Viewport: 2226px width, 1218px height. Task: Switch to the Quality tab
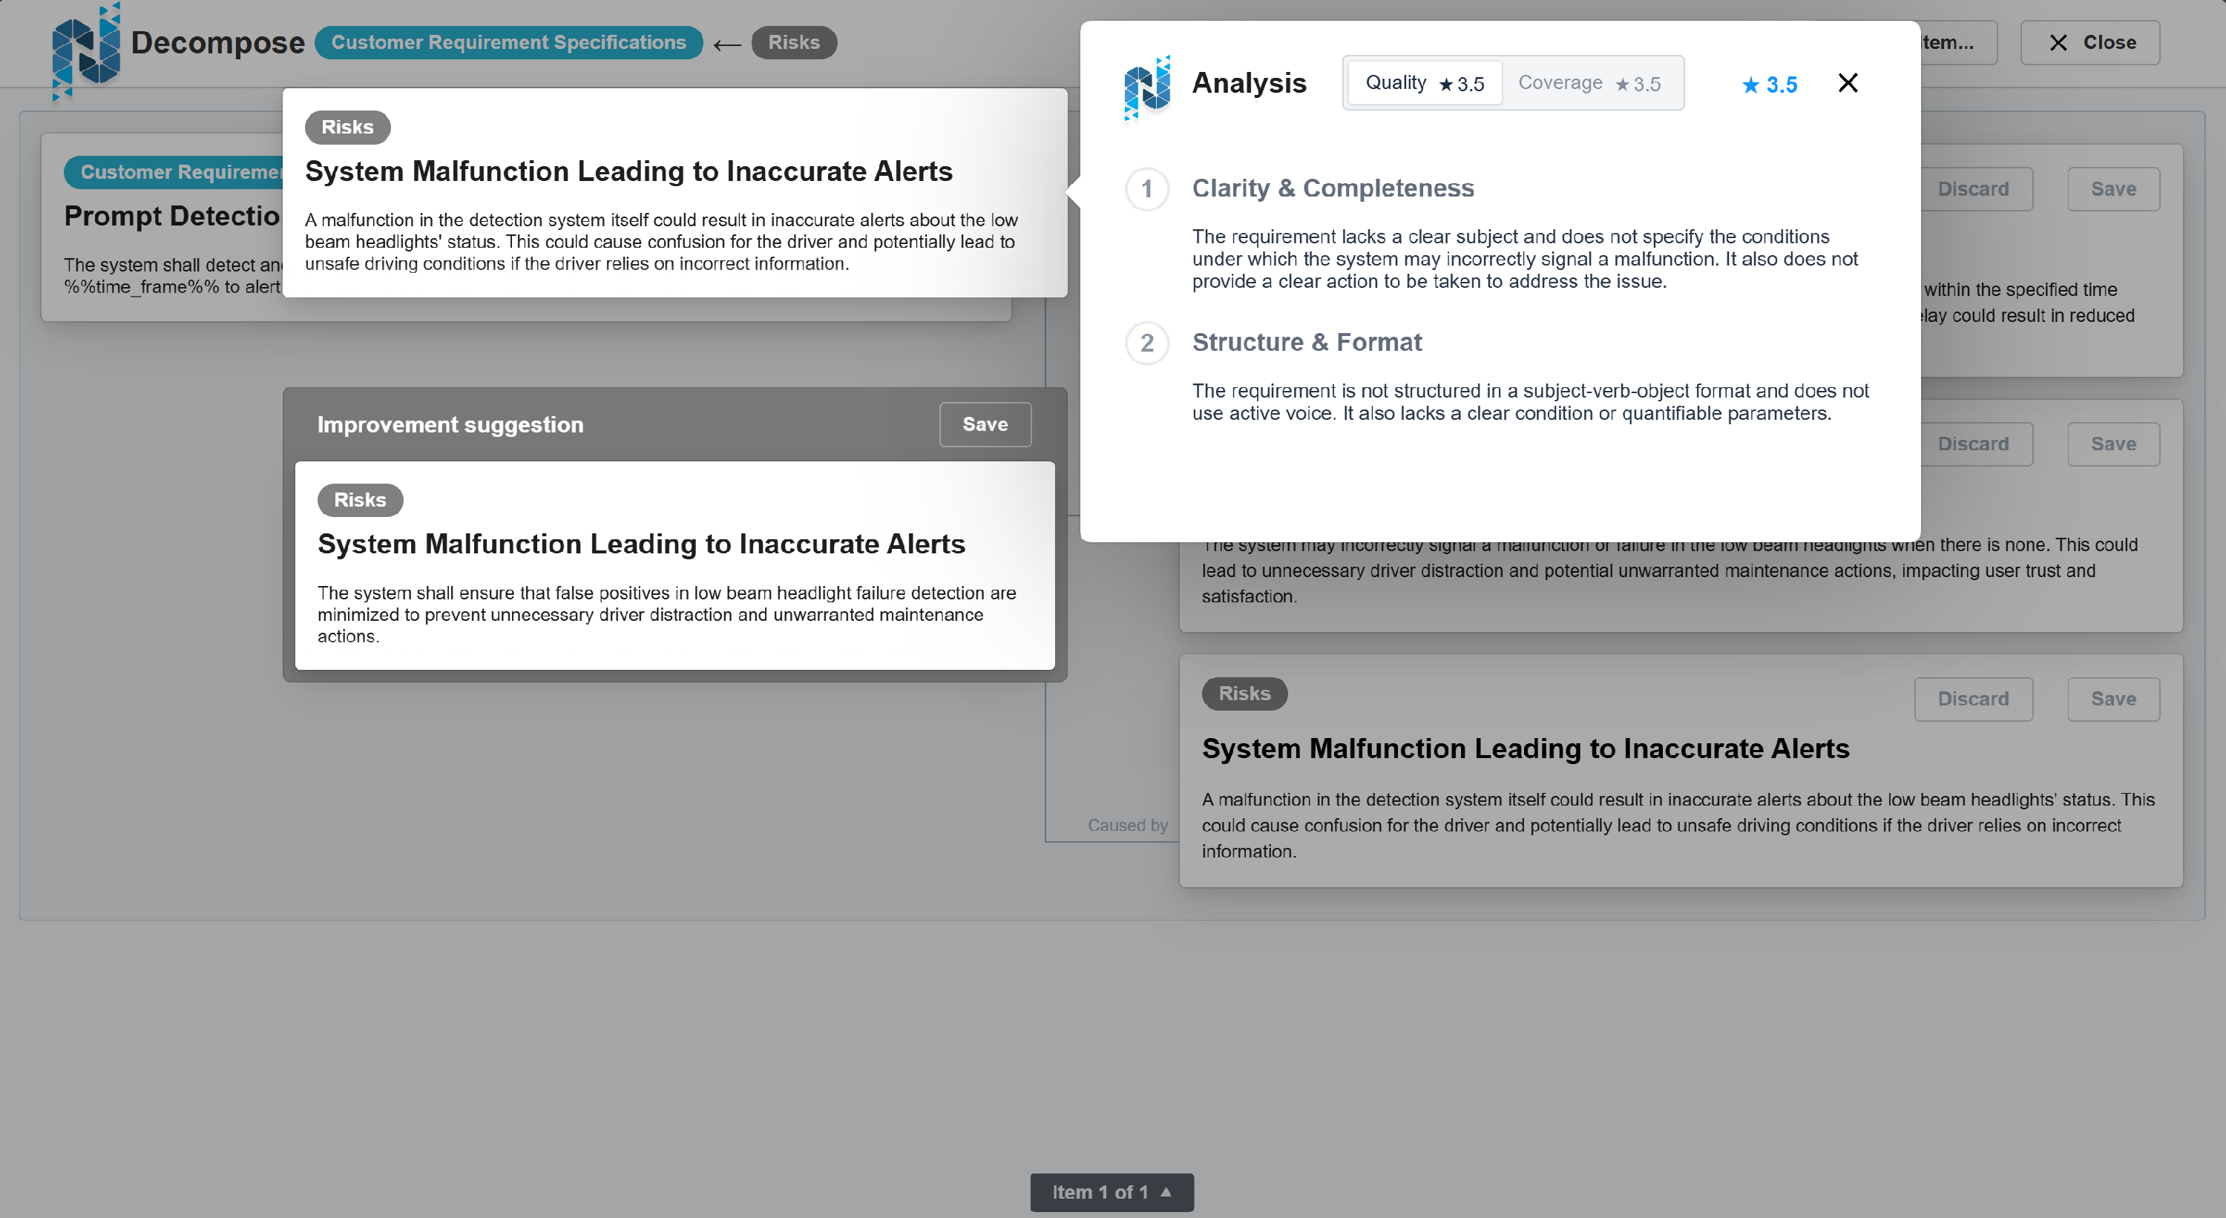1424,83
